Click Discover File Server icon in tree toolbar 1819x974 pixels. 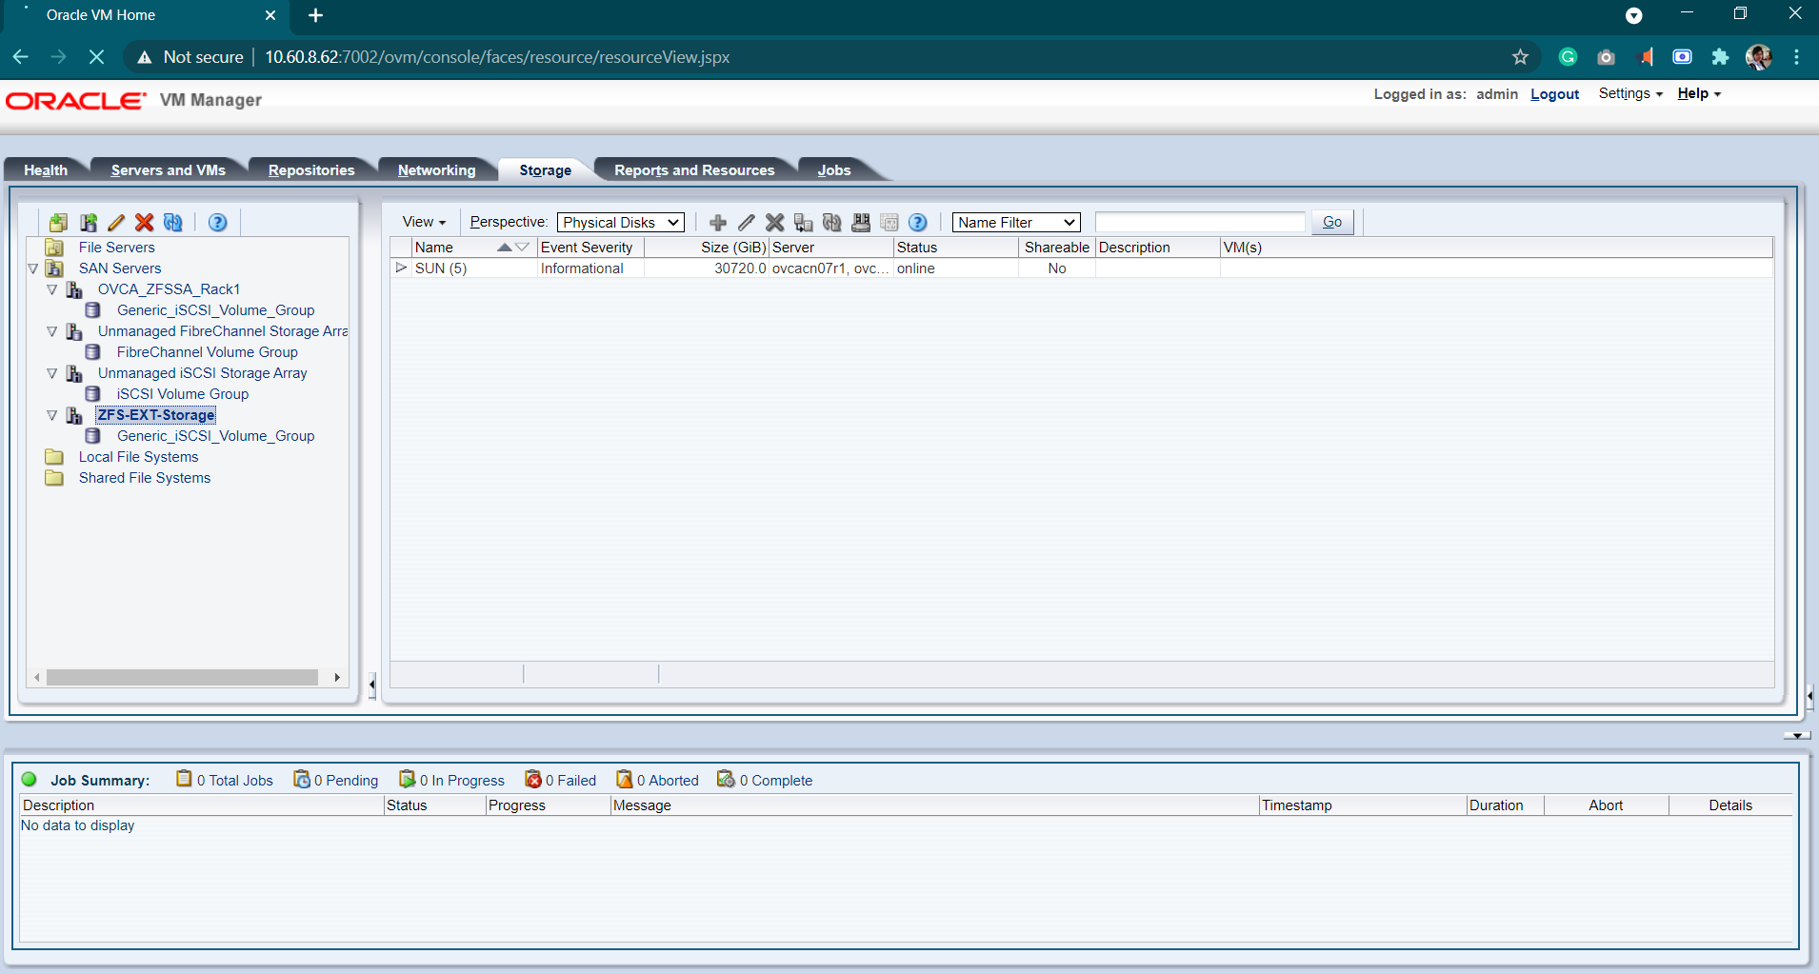pyautogui.click(x=58, y=222)
